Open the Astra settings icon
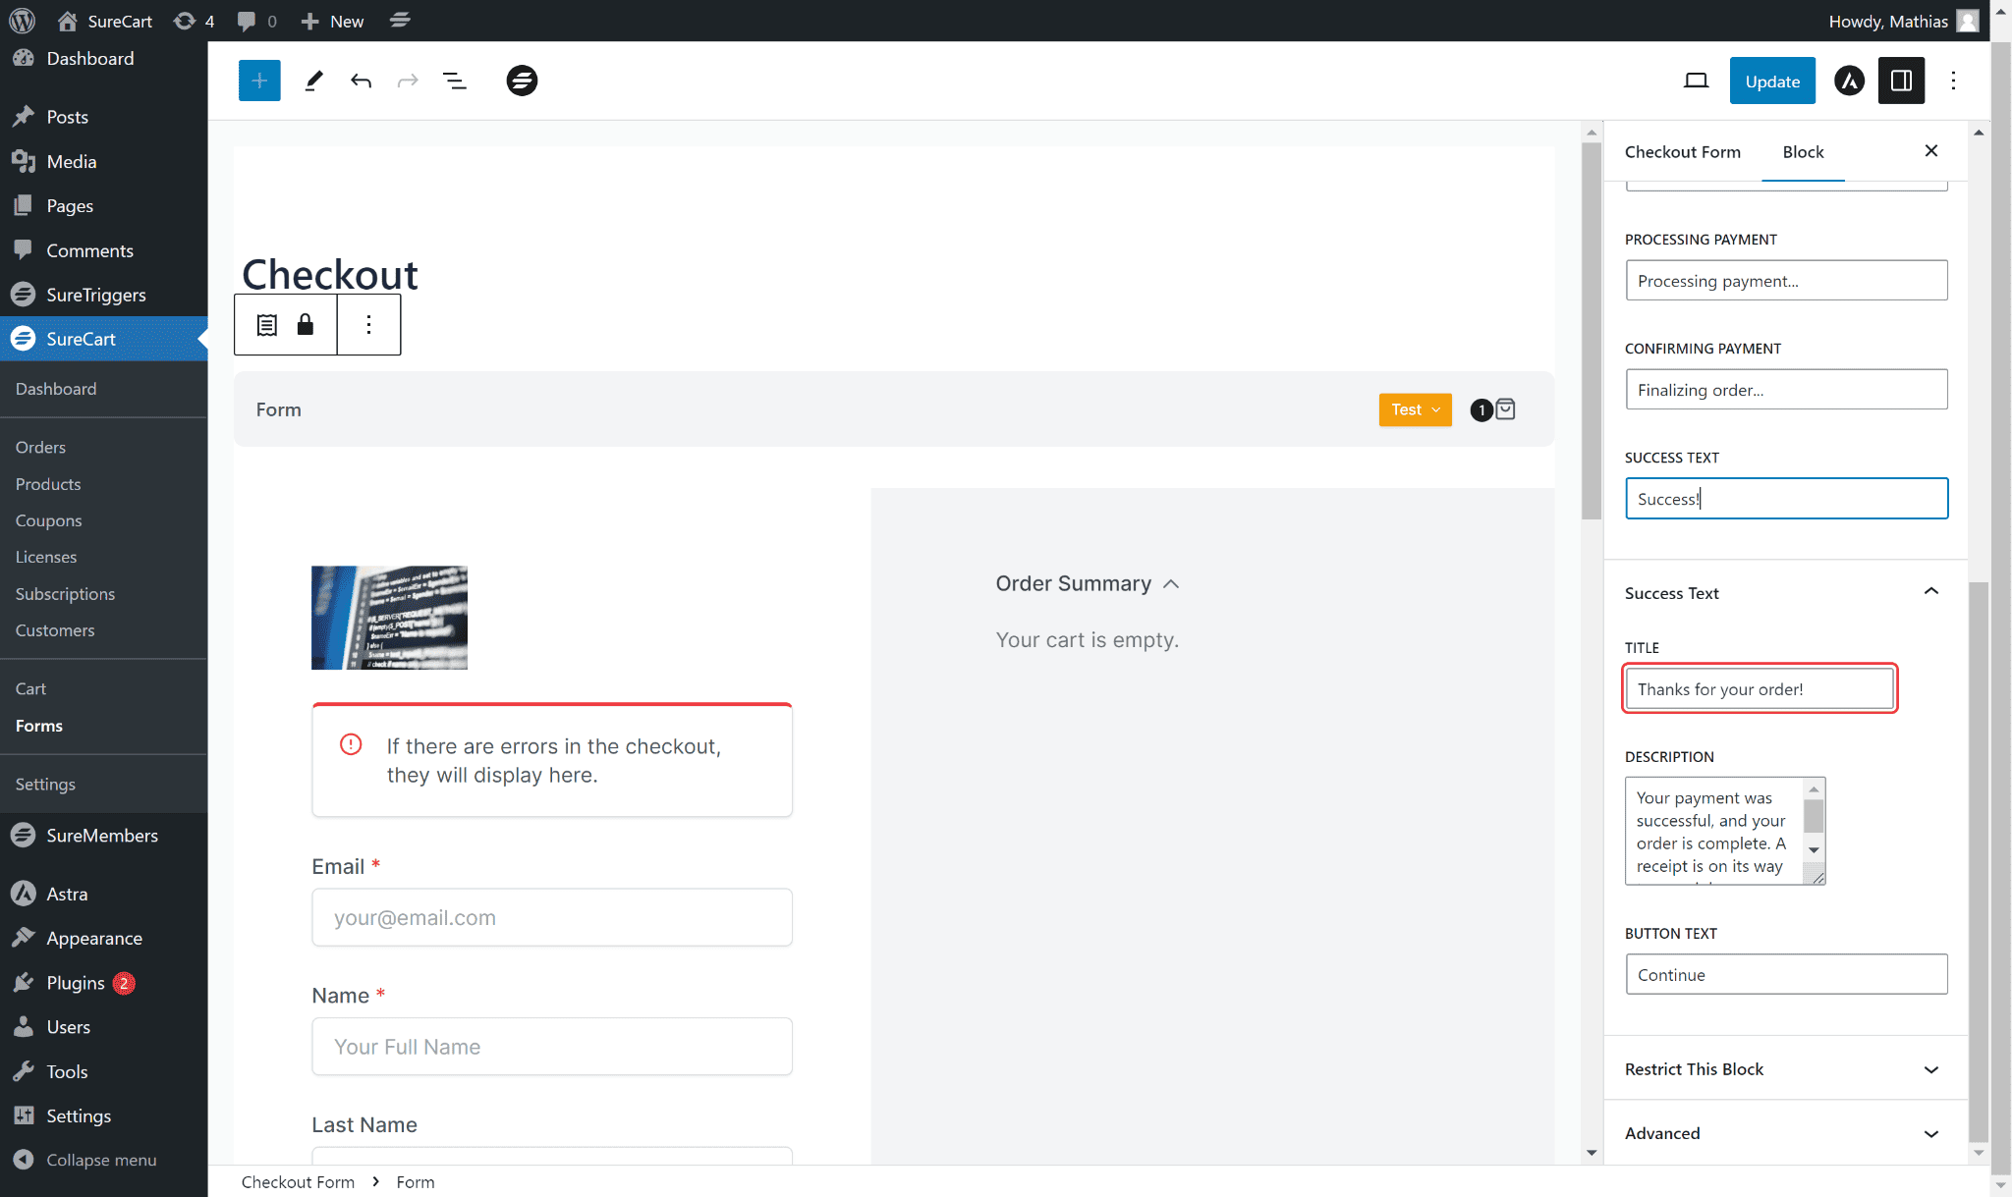This screenshot has width=2012, height=1197. [x=1849, y=81]
